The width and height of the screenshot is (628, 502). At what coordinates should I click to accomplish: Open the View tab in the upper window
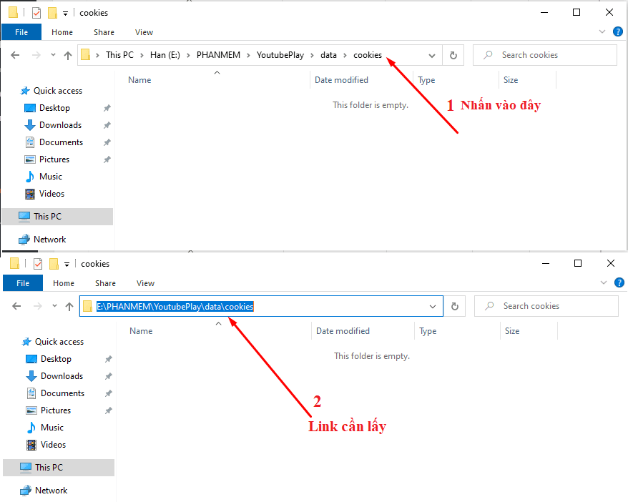(x=144, y=32)
